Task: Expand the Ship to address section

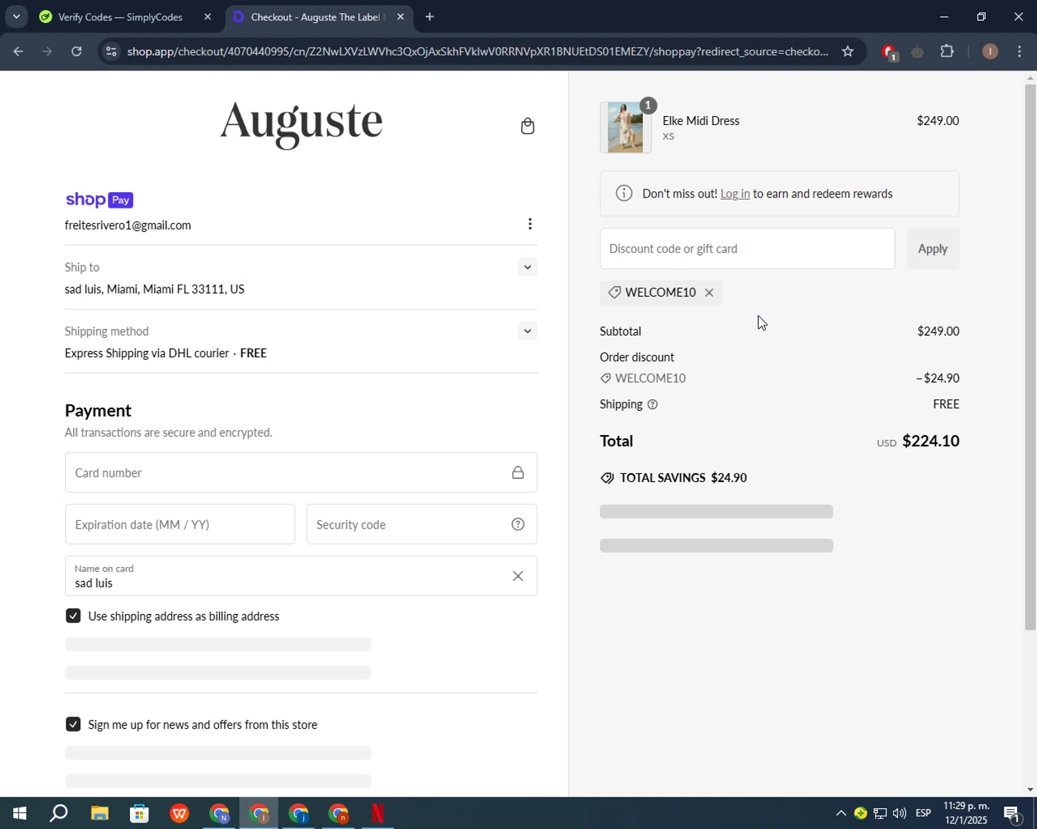Action: [527, 267]
